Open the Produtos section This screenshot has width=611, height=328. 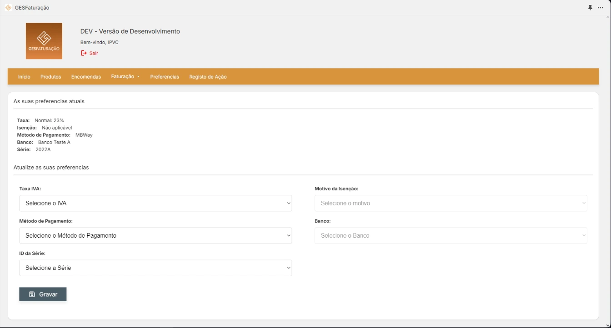50,77
